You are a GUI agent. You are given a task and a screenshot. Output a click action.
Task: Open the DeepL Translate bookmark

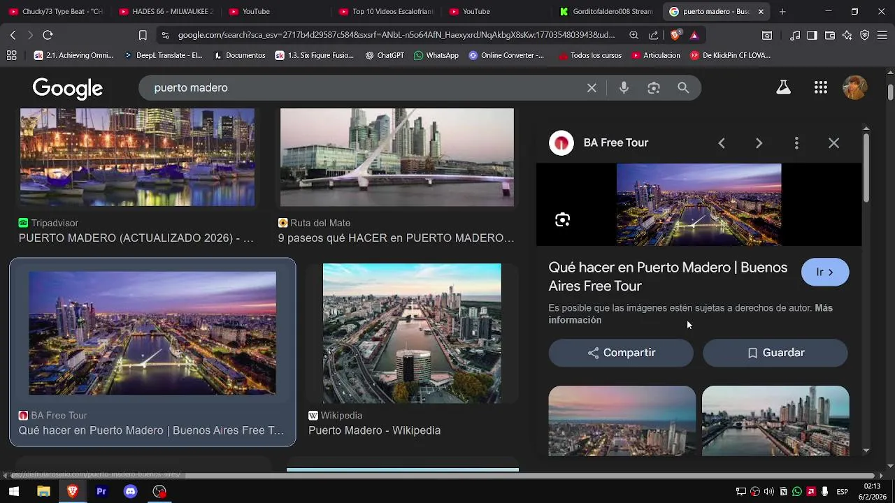163,55
